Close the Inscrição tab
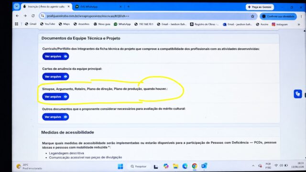 pyautogui.click(x=69, y=7)
